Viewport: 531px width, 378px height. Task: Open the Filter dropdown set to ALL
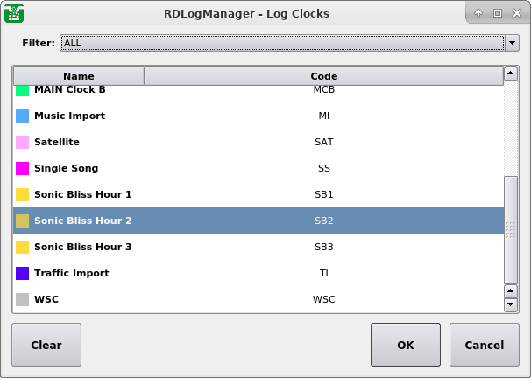click(280, 43)
